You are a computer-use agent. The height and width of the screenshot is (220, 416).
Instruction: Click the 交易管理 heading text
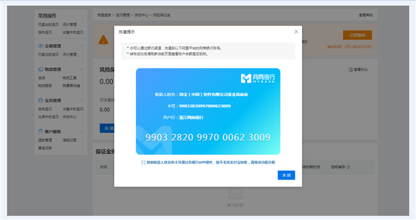(53, 46)
